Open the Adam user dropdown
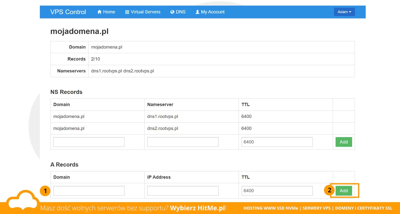 tap(344, 12)
